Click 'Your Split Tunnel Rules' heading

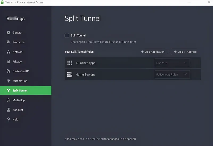79,52
